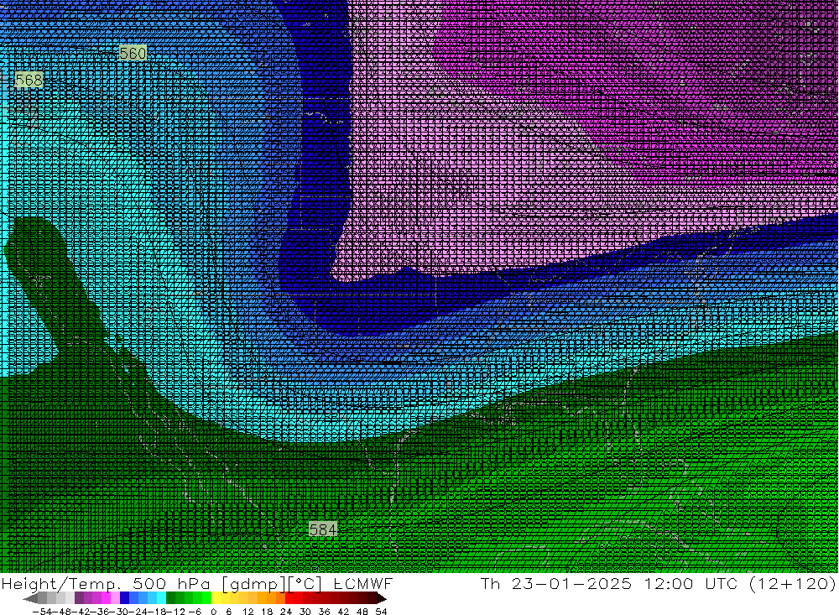This screenshot has width=839, height=615.
Task: Select the bright yellow legend swatch at 0
Action: [x=216, y=597]
